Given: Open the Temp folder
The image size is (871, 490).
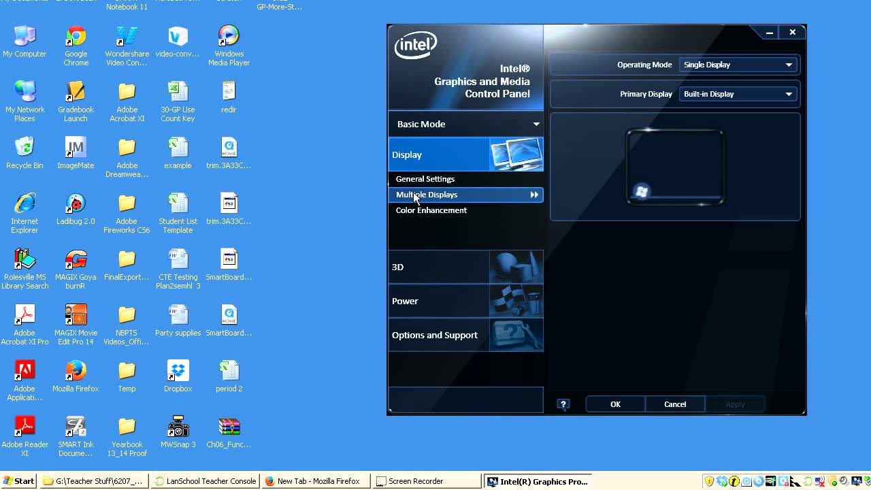Looking at the screenshot, I should (x=127, y=377).
